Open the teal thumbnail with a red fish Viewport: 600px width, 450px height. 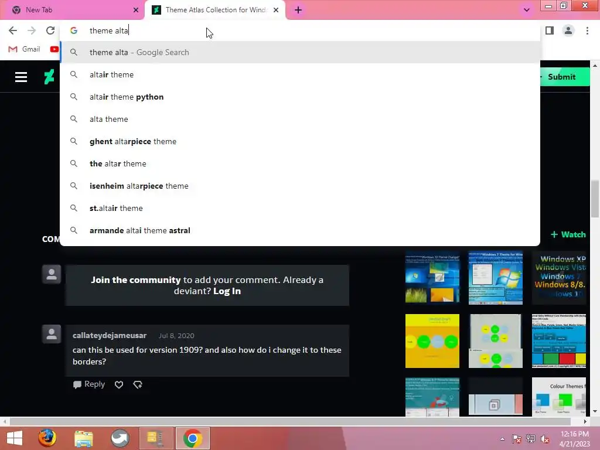pos(432,397)
